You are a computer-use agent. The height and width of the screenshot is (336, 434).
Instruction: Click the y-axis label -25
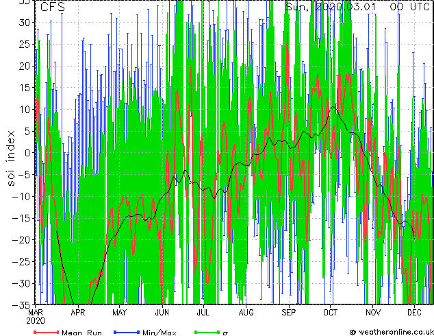click(21, 261)
